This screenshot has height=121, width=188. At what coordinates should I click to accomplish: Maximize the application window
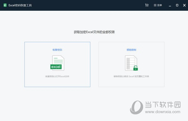click(177, 5)
